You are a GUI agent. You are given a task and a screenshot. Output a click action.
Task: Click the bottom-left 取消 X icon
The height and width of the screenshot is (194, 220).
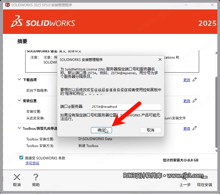tap(17, 177)
